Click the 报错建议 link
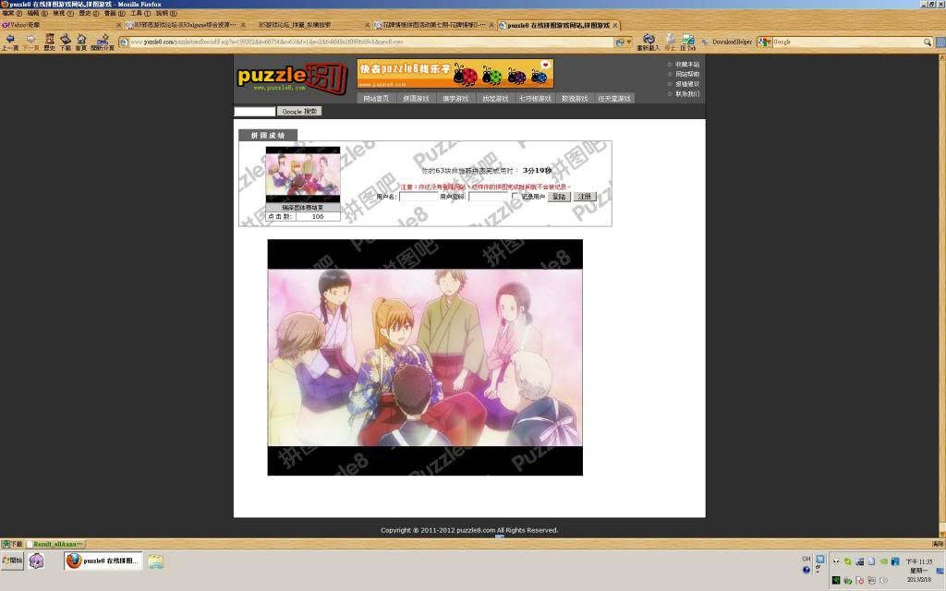Viewport: 946px width, 591px height. (x=687, y=84)
